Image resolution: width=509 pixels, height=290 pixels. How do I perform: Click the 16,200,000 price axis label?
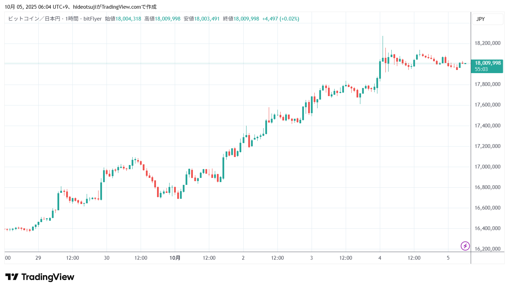click(487, 249)
